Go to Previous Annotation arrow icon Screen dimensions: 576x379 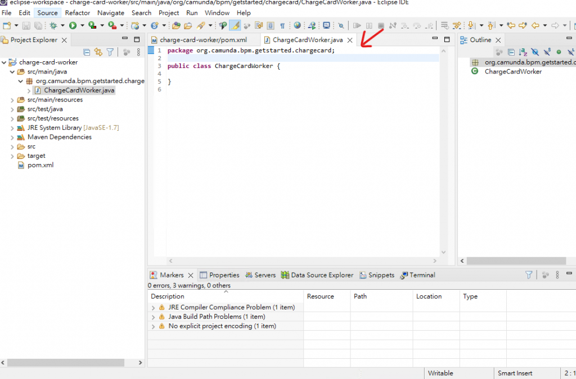click(x=491, y=26)
